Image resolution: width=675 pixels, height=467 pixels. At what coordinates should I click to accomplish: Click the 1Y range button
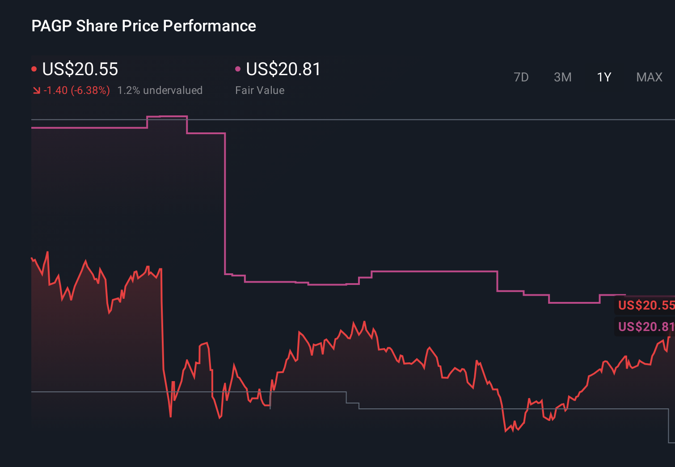pyautogui.click(x=603, y=77)
